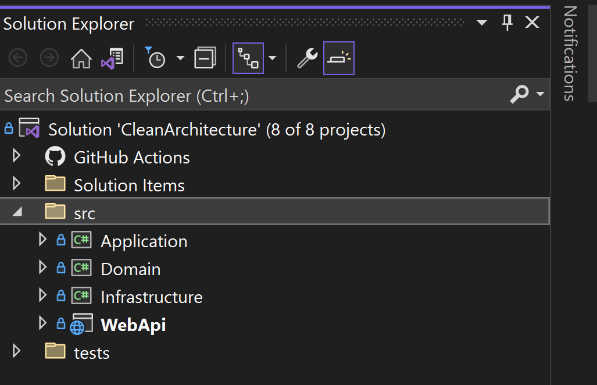Toggle the Preview Selected Items icon

click(x=338, y=58)
